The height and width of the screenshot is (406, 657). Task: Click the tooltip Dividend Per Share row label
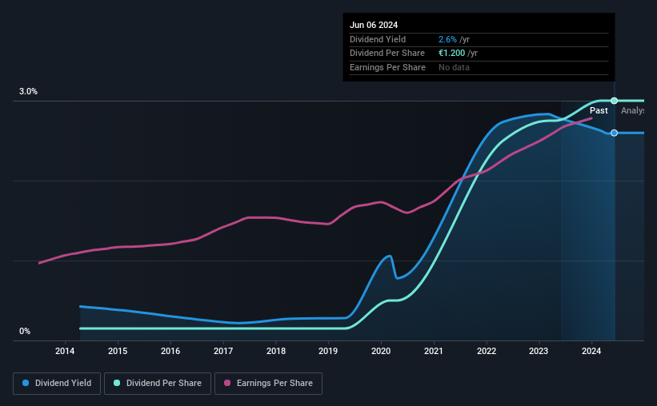tap(387, 54)
